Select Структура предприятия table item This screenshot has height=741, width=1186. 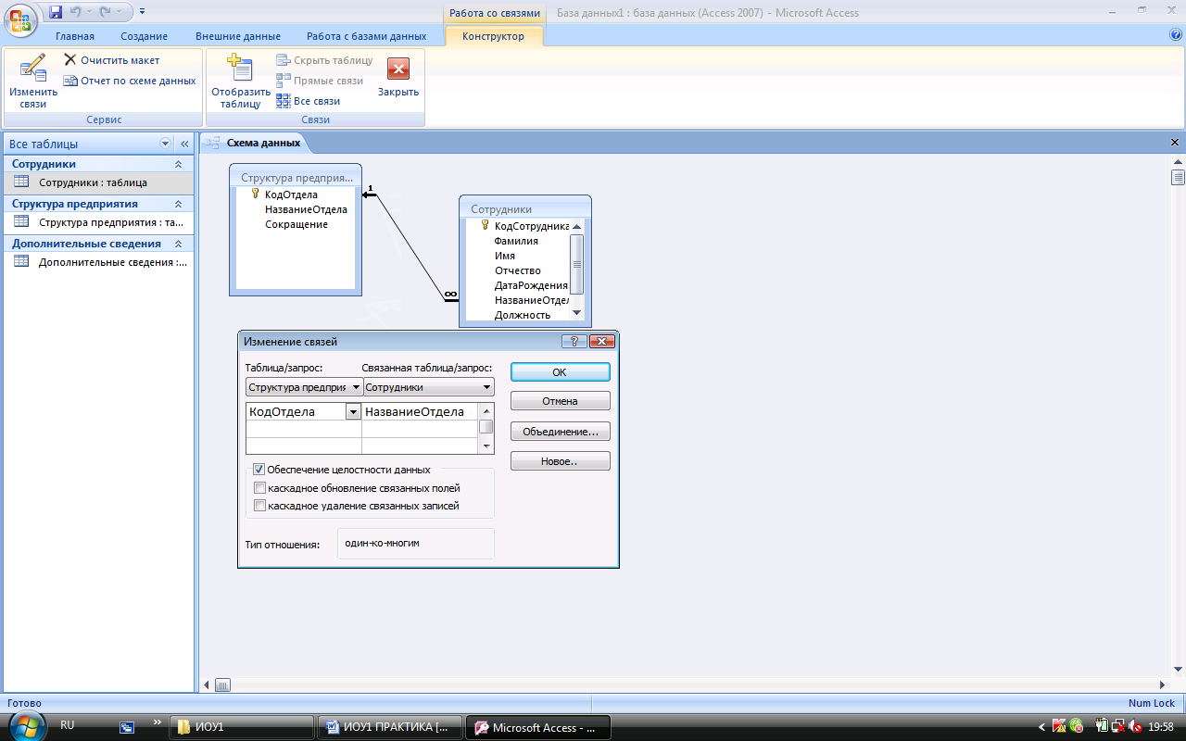(97, 222)
